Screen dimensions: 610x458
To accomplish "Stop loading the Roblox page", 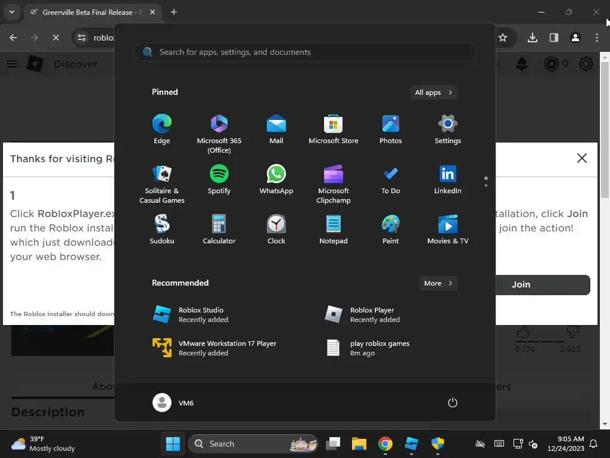I will [x=55, y=38].
